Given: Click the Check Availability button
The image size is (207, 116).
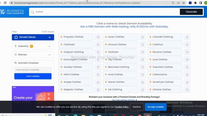Looking at the screenshot, I should pos(33,76).
